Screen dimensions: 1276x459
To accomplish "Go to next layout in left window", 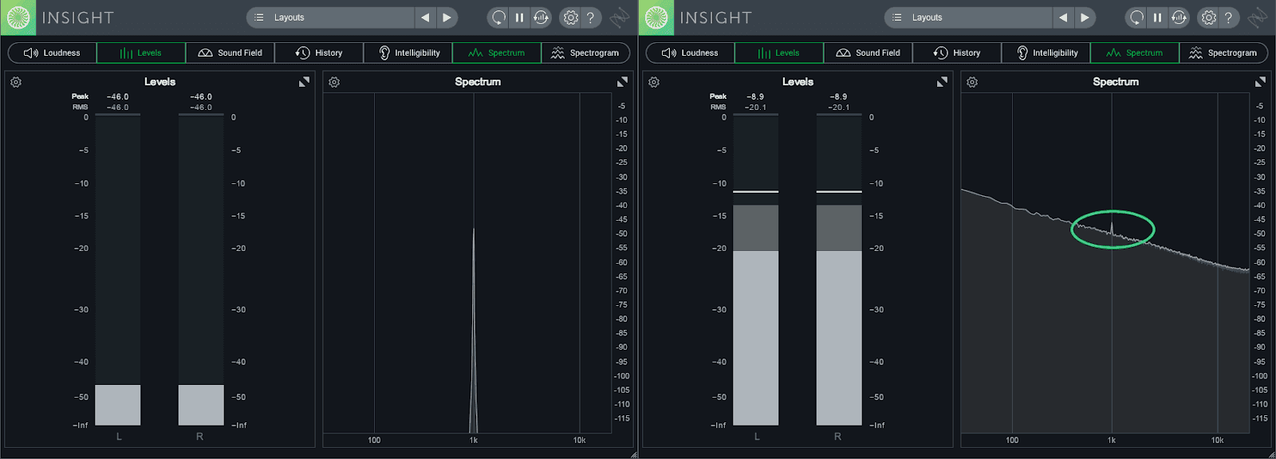I will 447,18.
